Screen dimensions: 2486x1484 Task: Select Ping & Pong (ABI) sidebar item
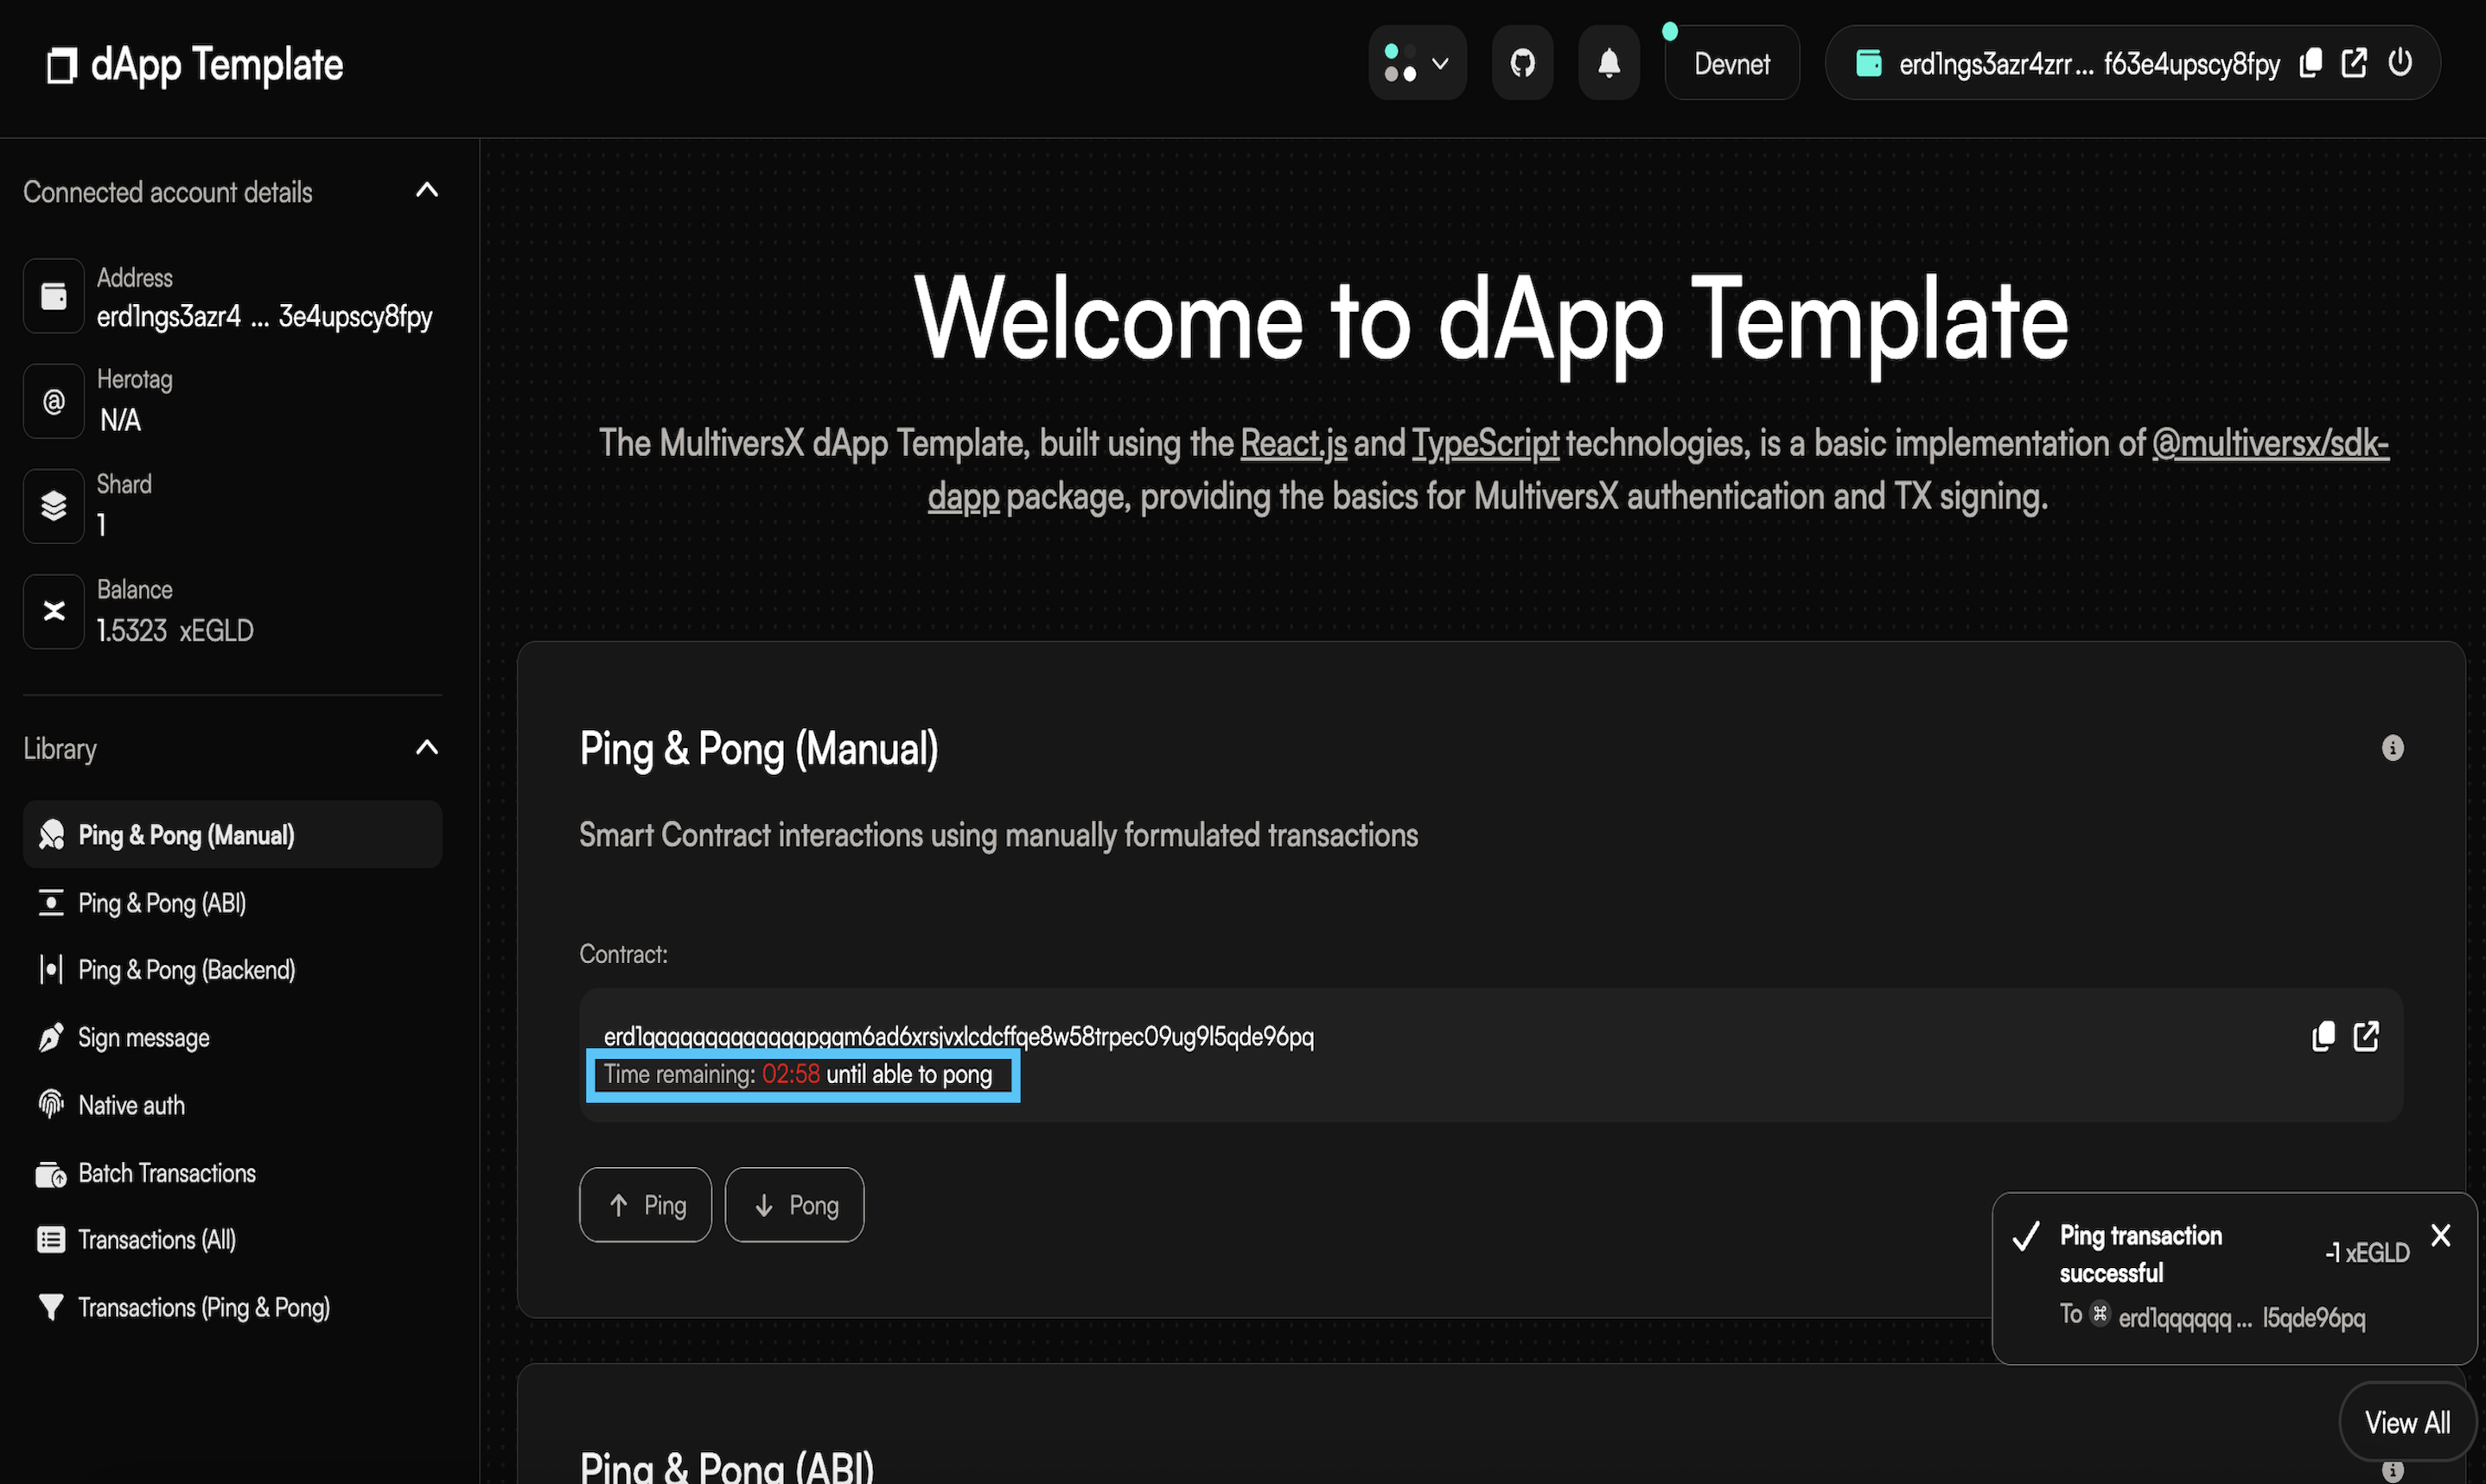coord(162,903)
